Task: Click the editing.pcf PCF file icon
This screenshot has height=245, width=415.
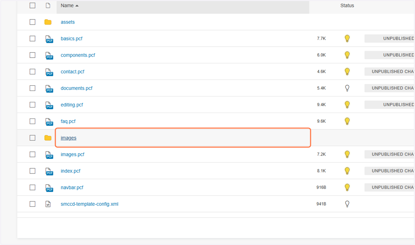Action: [49, 105]
